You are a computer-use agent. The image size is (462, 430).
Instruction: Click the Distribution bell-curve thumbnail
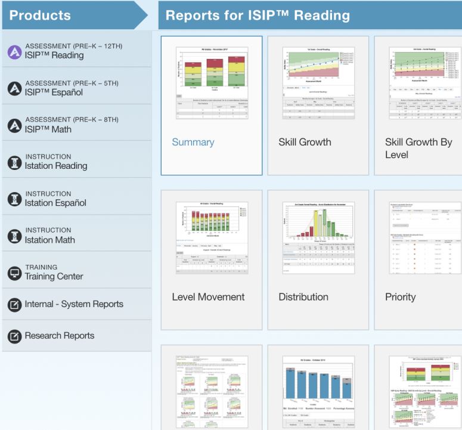(x=318, y=238)
